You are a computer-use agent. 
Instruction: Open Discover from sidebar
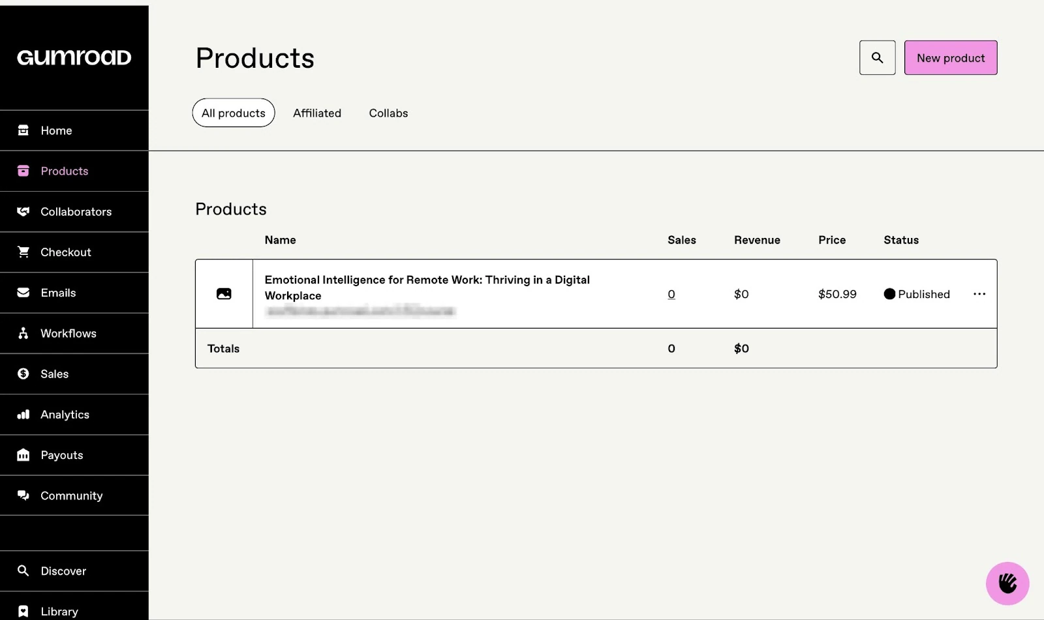click(x=74, y=570)
